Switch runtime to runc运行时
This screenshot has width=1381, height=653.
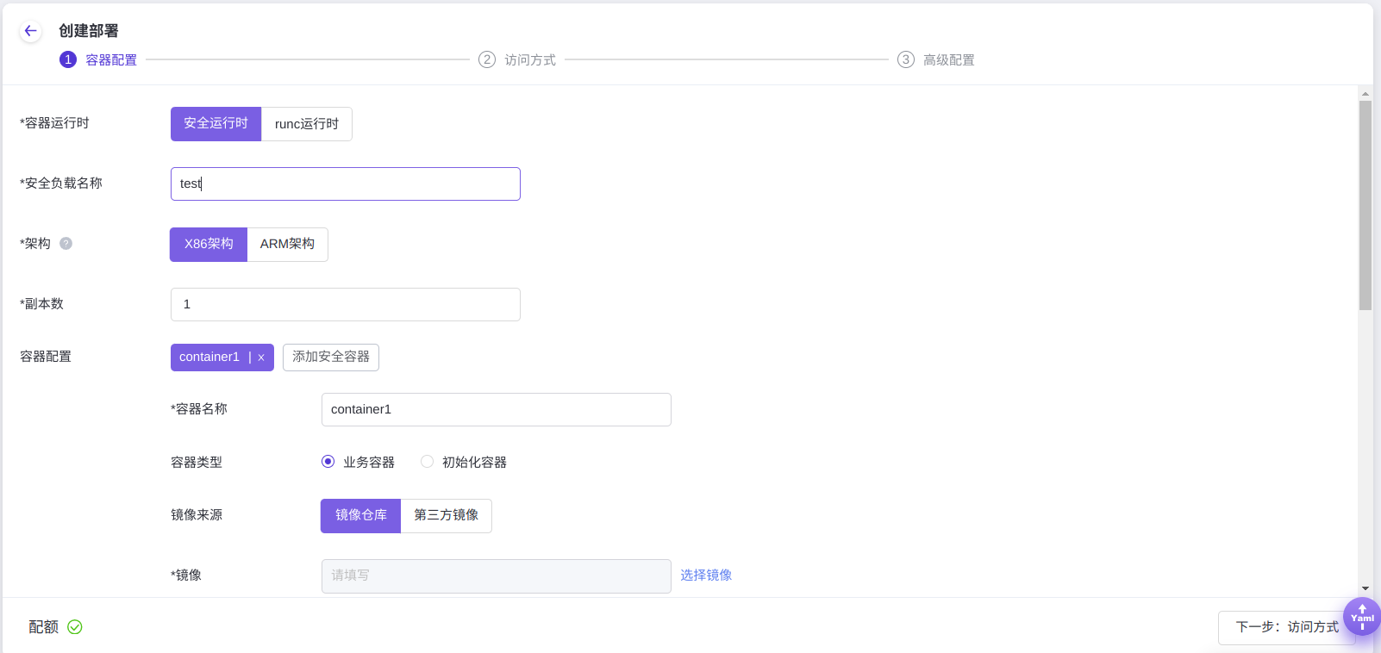point(307,124)
